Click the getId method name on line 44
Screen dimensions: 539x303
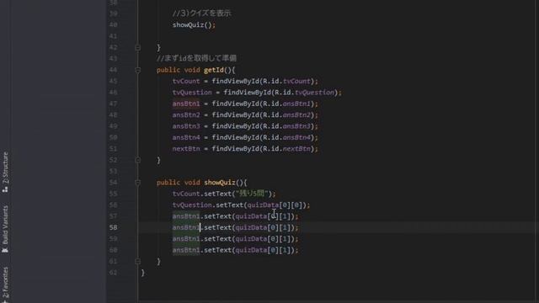[x=213, y=70]
